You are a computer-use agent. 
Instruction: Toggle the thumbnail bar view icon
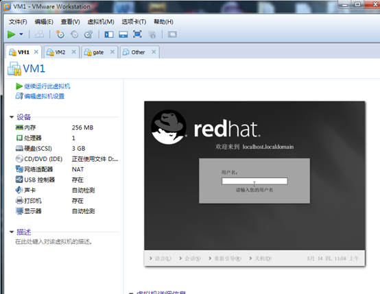click(x=123, y=34)
